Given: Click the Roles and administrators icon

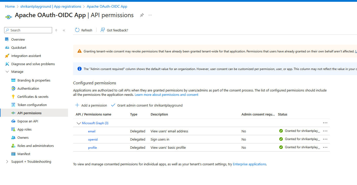Looking at the screenshot, I should tap(13, 146).
